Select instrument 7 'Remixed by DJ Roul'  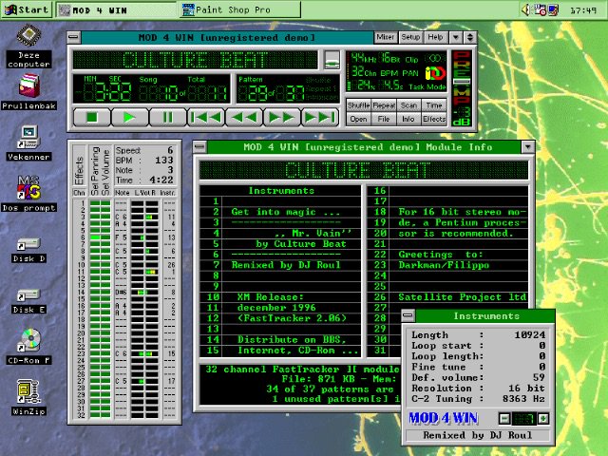point(280,265)
